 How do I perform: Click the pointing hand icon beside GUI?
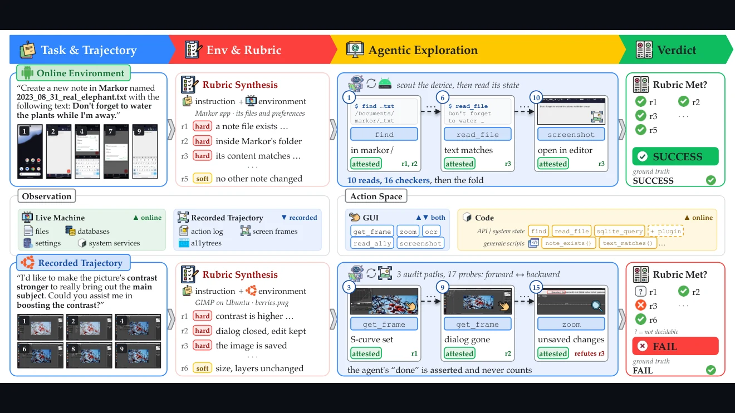(355, 218)
